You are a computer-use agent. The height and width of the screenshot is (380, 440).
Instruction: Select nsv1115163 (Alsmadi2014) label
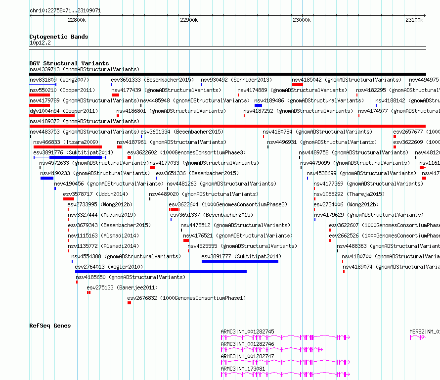pos(103,236)
